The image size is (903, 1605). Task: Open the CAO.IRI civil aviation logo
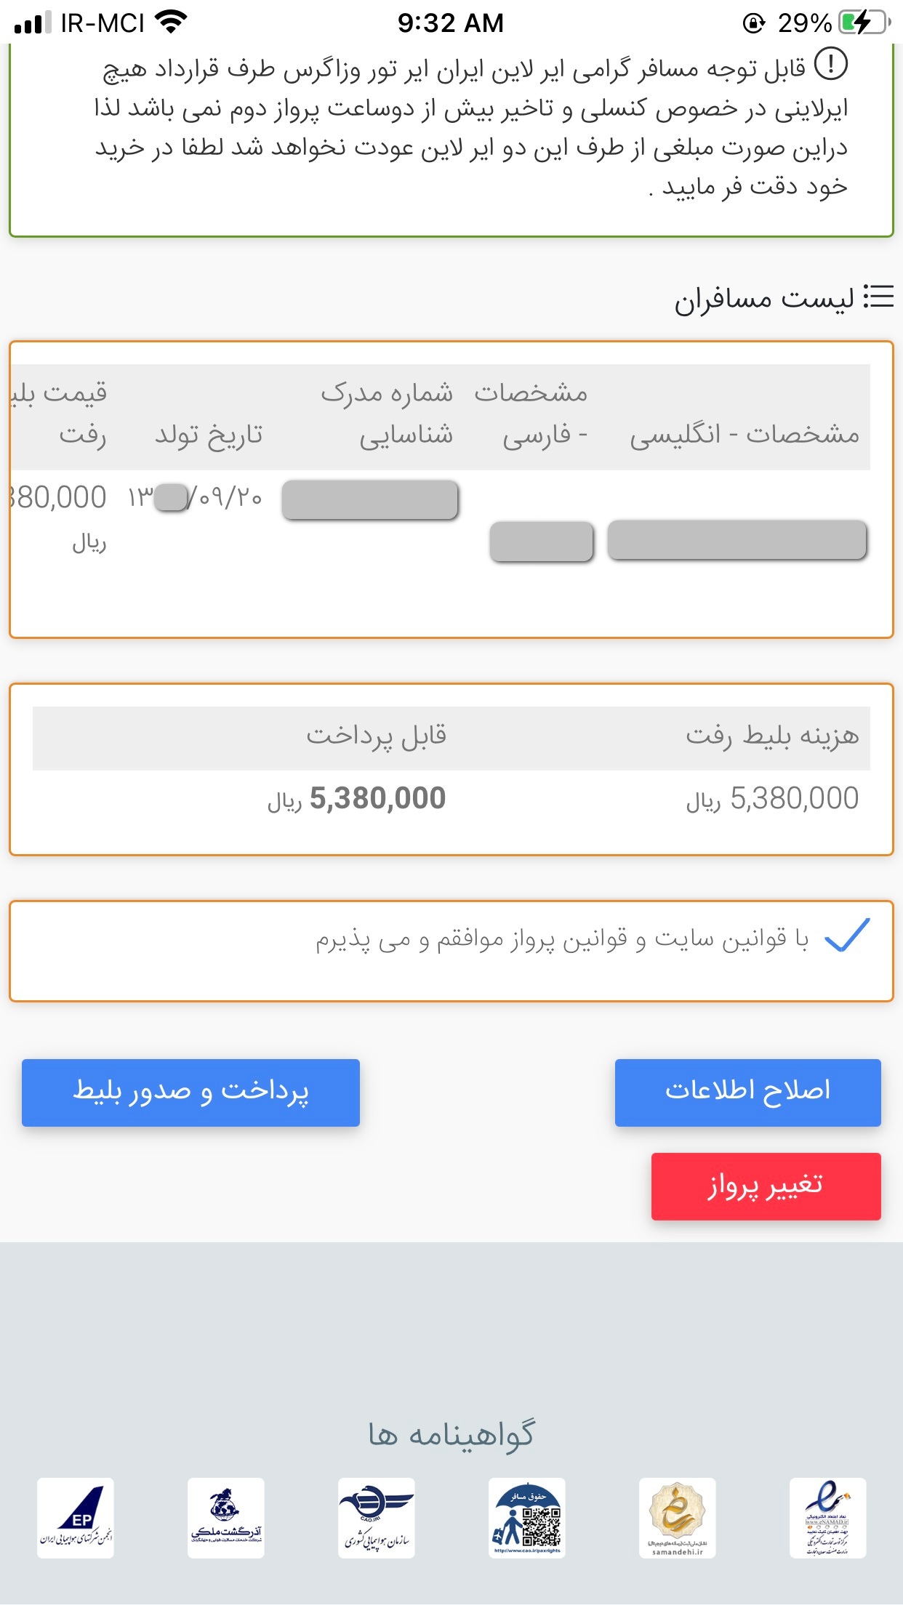(376, 1517)
